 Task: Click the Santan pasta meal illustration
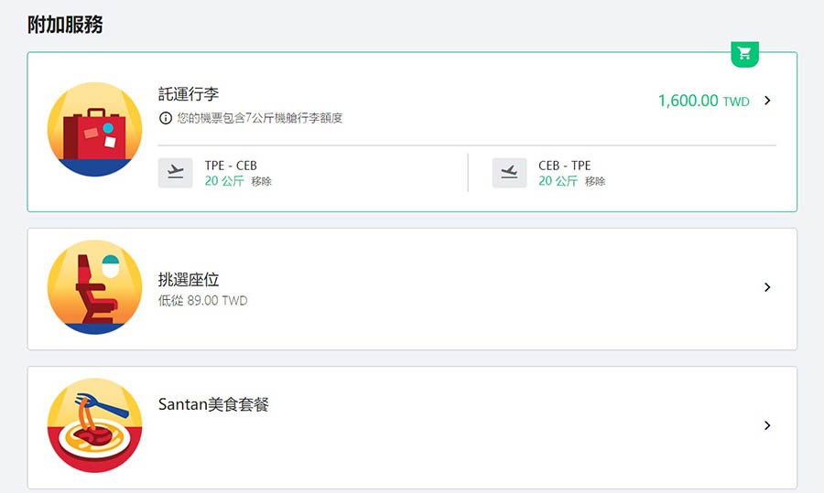click(x=94, y=425)
